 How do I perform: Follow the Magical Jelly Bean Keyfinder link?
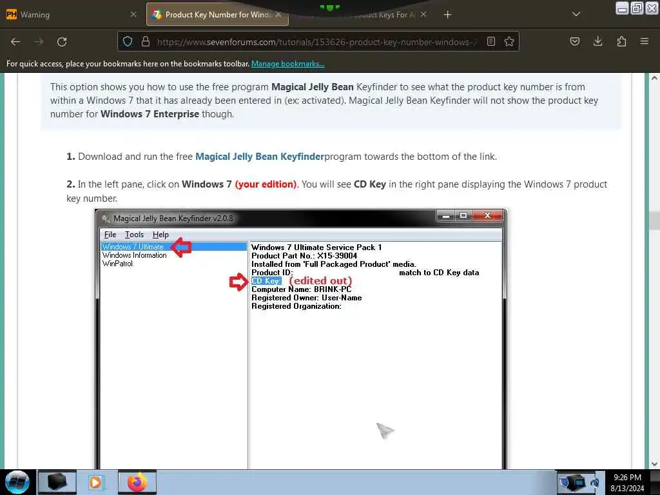click(260, 157)
